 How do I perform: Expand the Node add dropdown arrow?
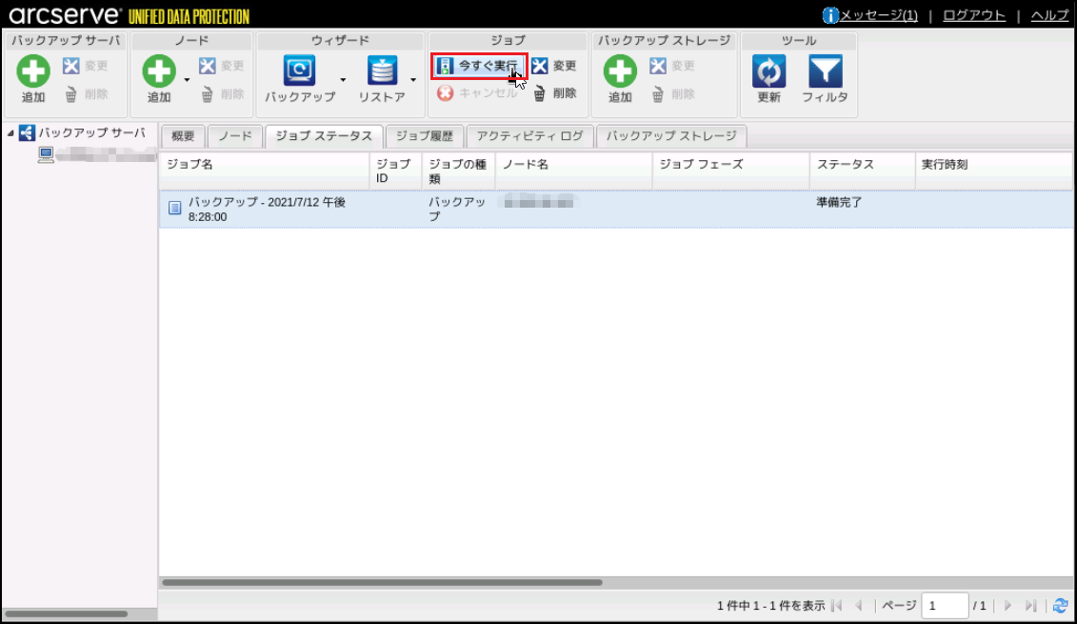(187, 79)
